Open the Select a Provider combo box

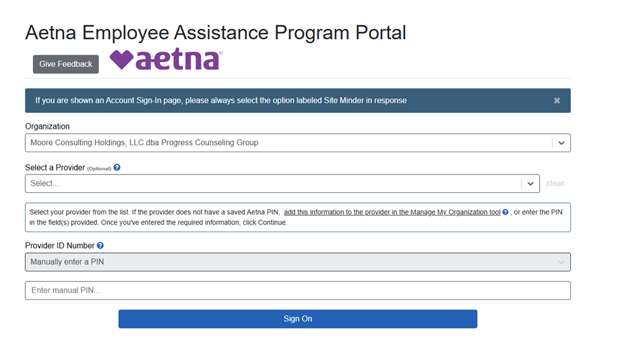tap(273, 183)
